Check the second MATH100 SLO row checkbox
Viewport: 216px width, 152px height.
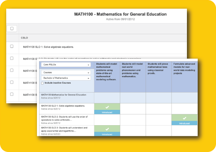point(12,58)
